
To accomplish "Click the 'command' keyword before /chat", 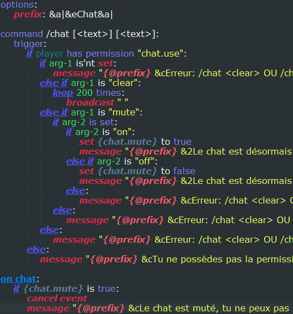I will pos(22,34).
